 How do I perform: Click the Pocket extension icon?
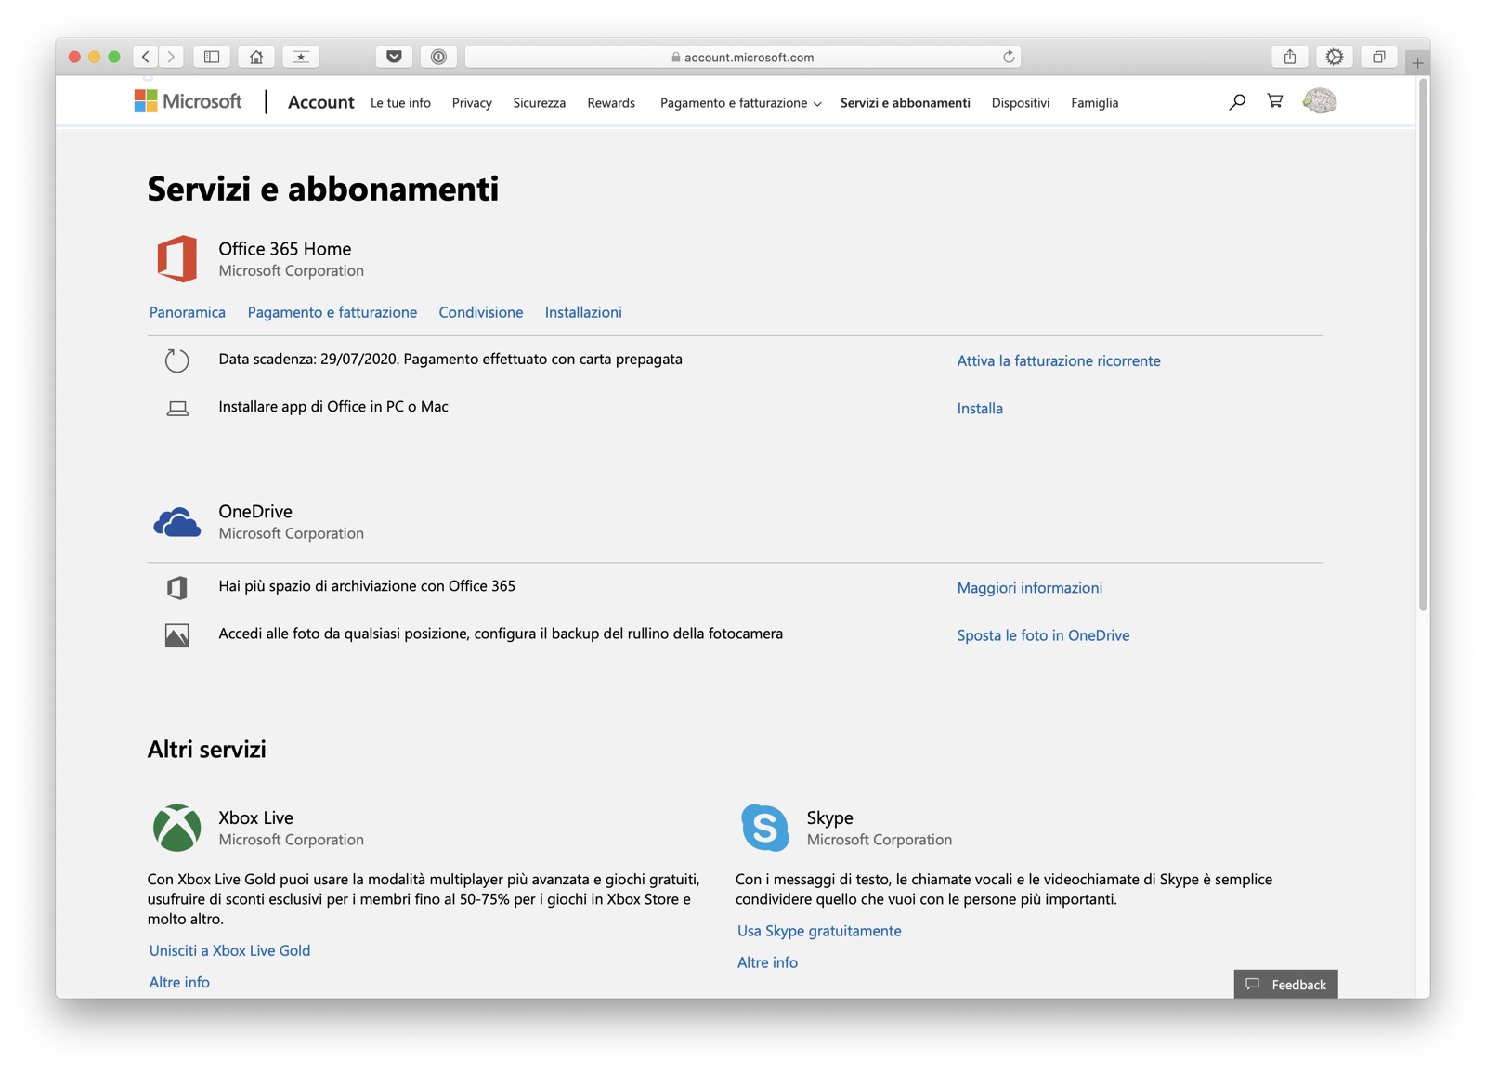coord(394,57)
